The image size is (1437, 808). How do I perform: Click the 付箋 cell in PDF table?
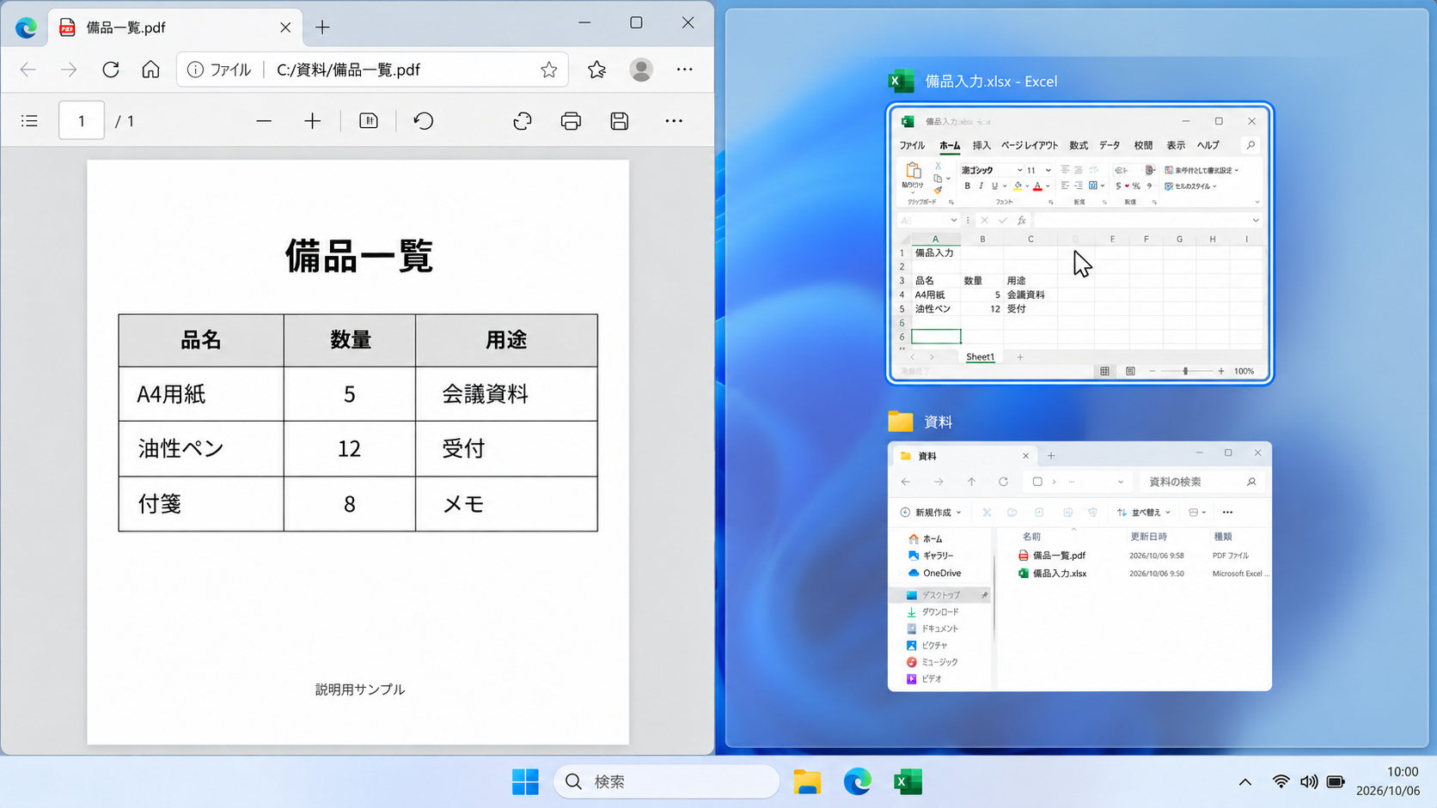(201, 503)
